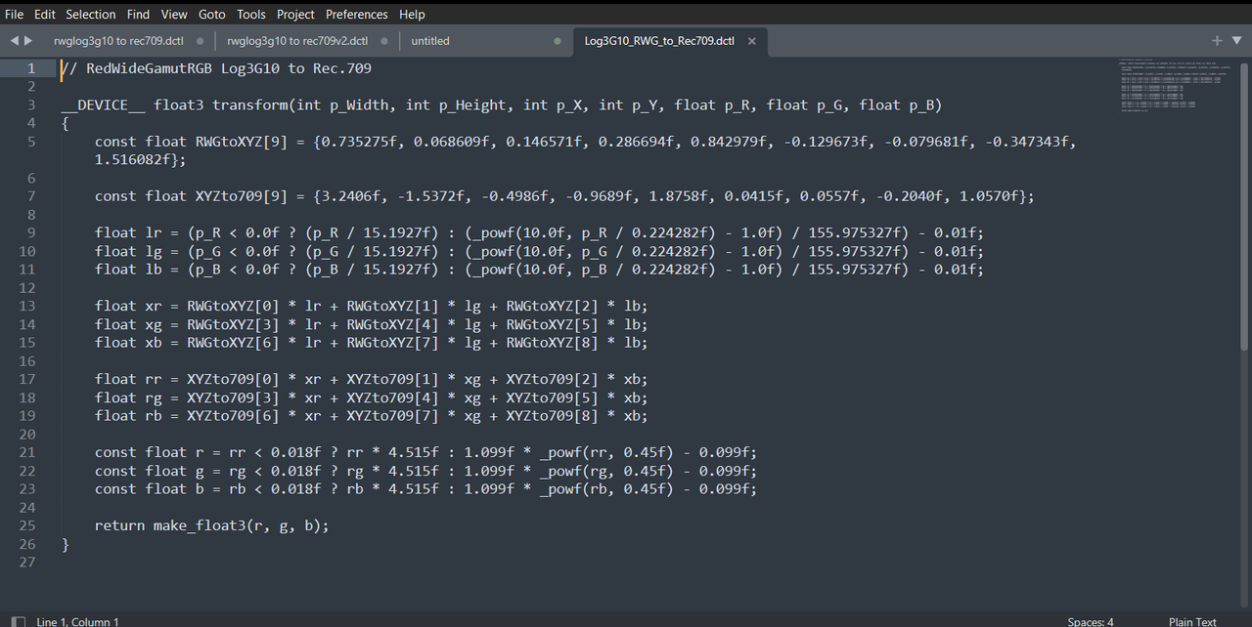Screen dimensions: 1252x627
Task: Create new tab with plus icon
Action: pyautogui.click(x=1217, y=41)
